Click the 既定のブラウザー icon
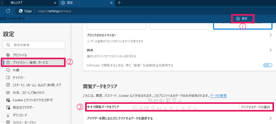Screen dimensions: 276x124 8,108
